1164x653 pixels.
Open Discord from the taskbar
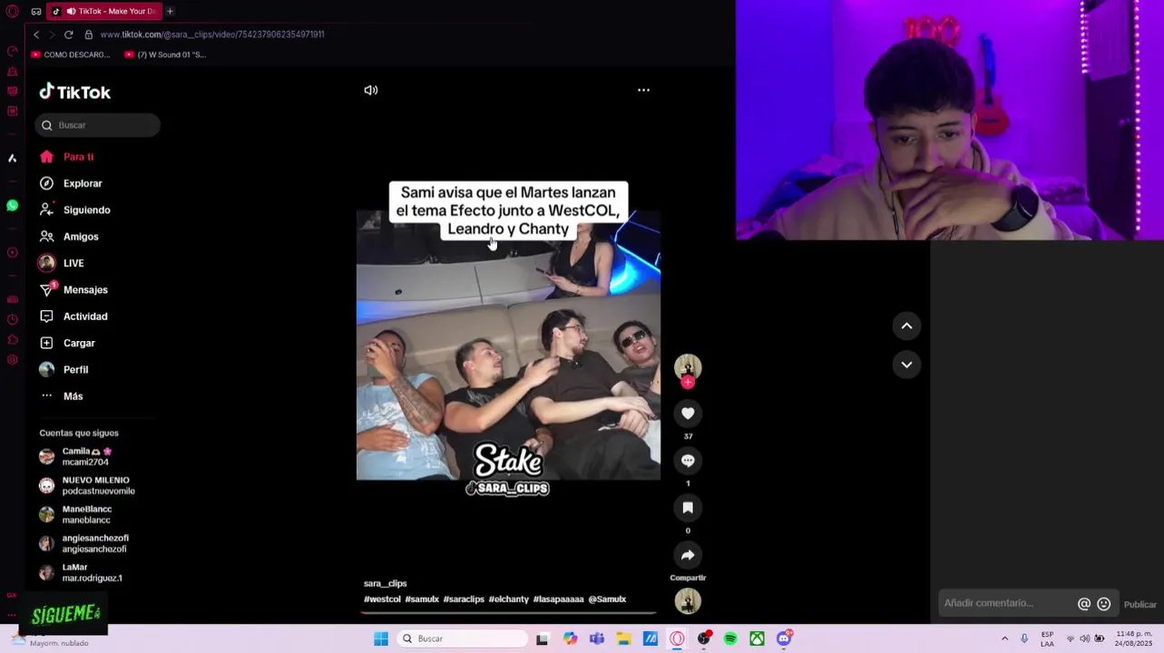[785, 638]
